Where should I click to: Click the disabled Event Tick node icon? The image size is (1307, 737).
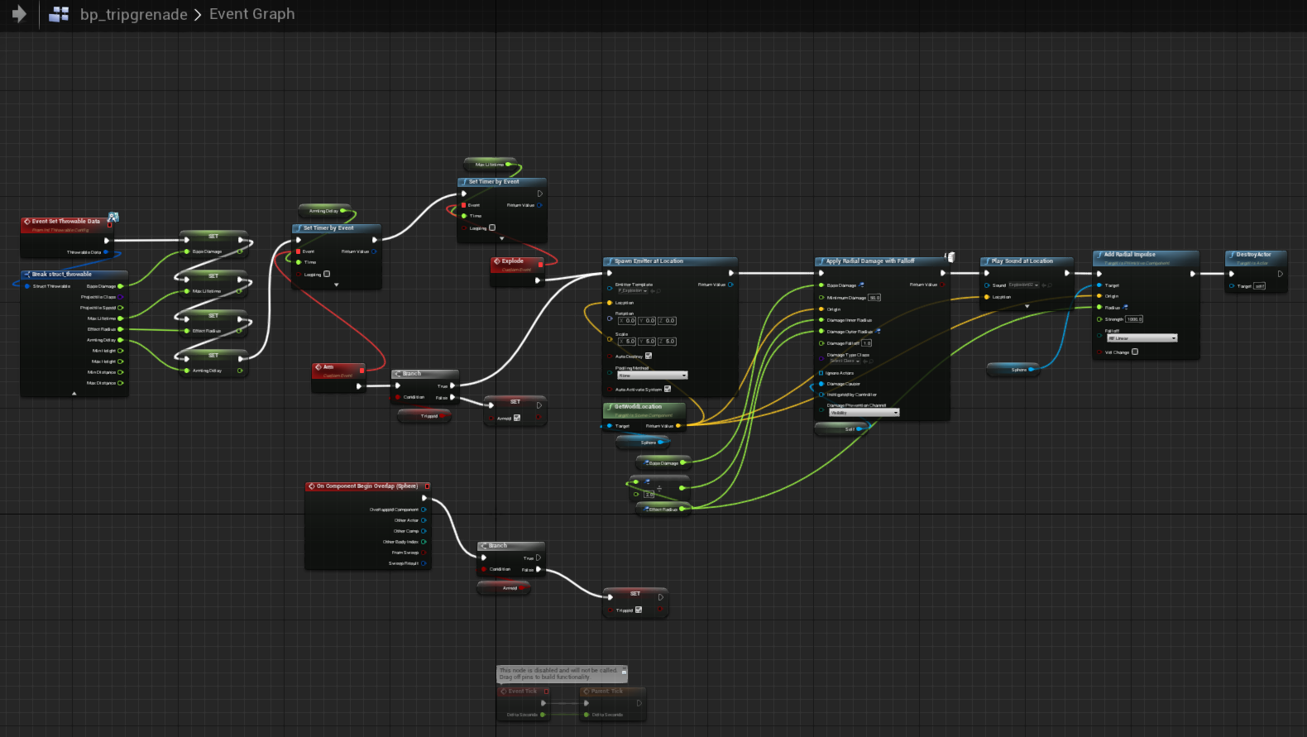504,692
